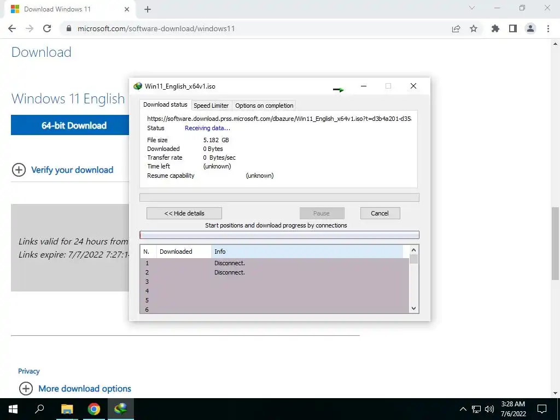This screenshot has height=420, width=560.
Task: Click the N. column header
Action: (148, 252)
